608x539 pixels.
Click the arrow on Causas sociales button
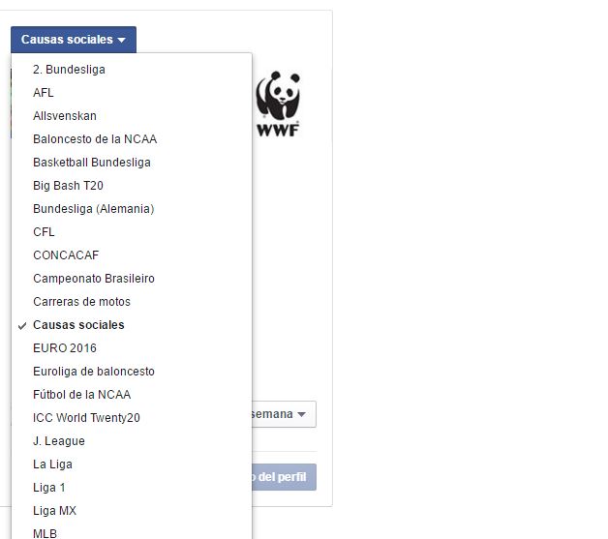(121, 40)
